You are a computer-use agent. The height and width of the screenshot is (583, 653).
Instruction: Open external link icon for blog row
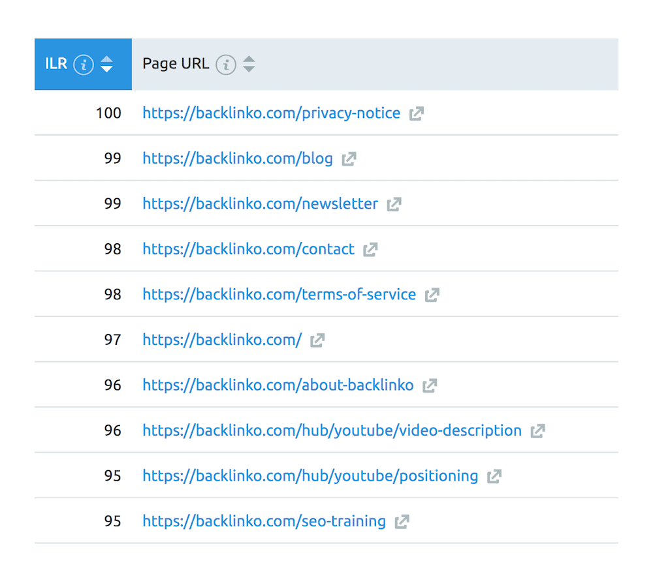pos(349,159)
